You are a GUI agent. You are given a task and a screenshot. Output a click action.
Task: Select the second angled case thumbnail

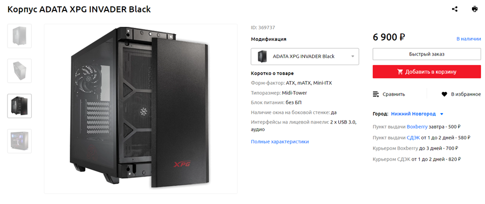pos(19,71)
